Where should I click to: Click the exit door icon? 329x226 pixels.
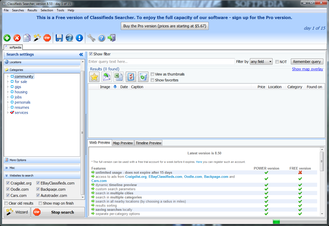click(x=112, y=38)
